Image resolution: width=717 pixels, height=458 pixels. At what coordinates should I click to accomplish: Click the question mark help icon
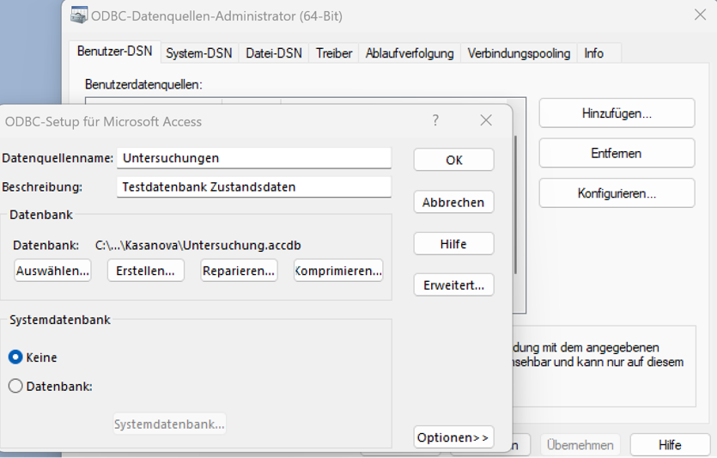[x=435, y=121]
